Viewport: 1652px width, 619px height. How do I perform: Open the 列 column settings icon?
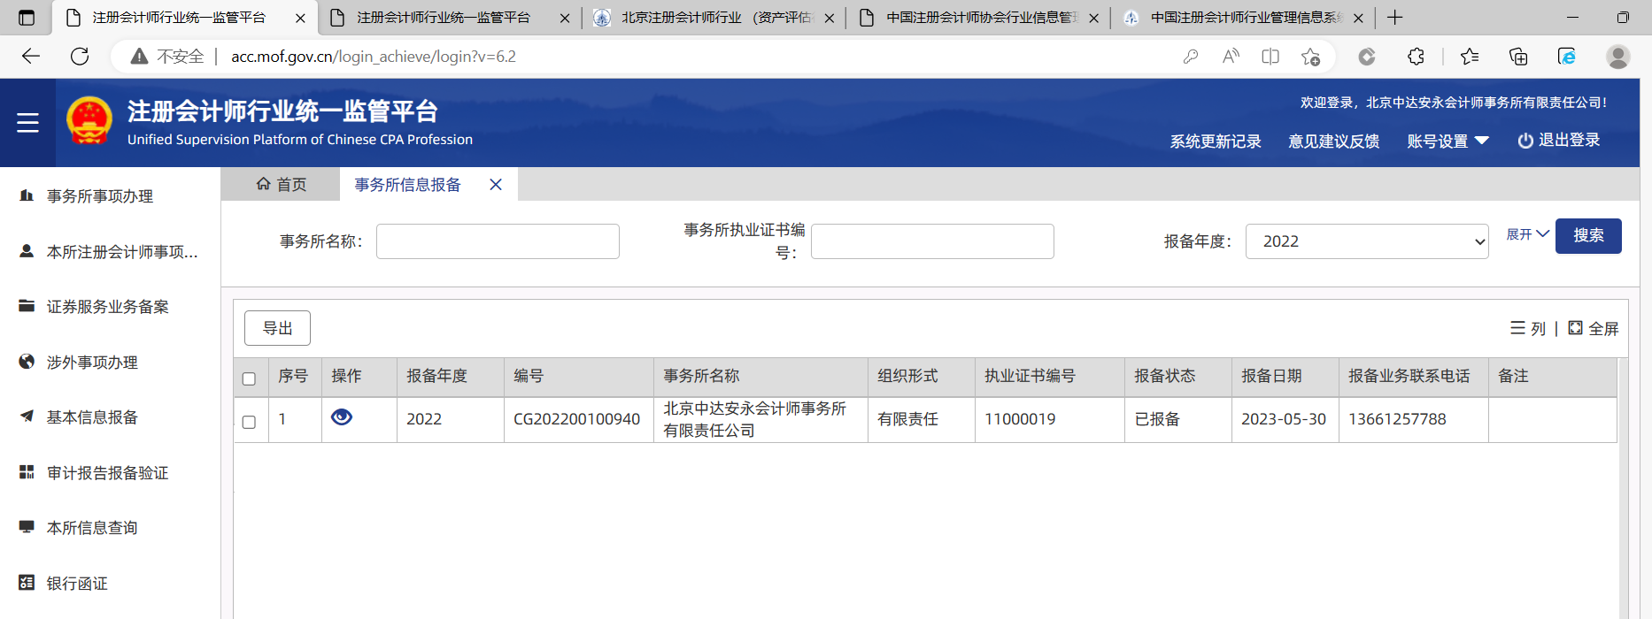(1517, 328)
